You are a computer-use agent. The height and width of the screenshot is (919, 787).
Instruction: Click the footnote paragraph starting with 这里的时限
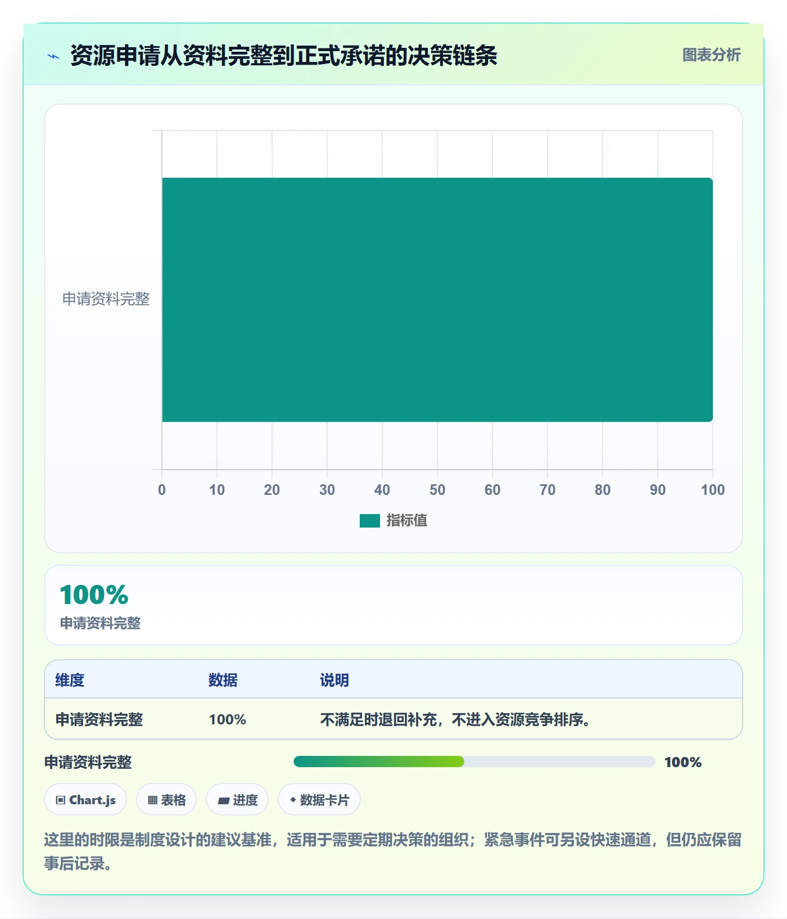[393, 852]
